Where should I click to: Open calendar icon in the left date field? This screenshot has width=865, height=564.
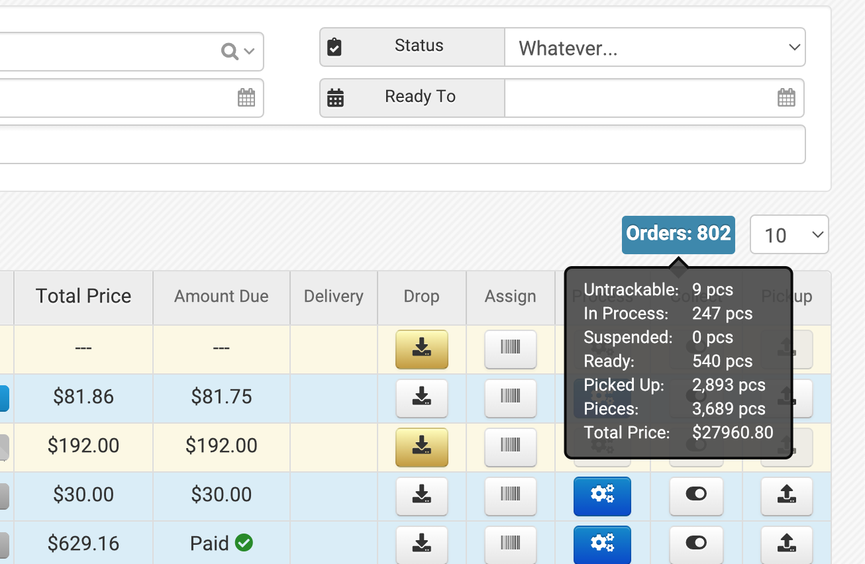tap(246, 98)
